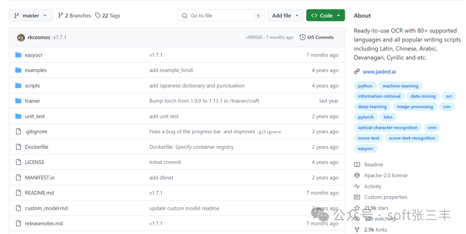Click the Readme book icon
The height and width of the screenshot is (234, 466).
pyautogui.click(x=357, y=165)
